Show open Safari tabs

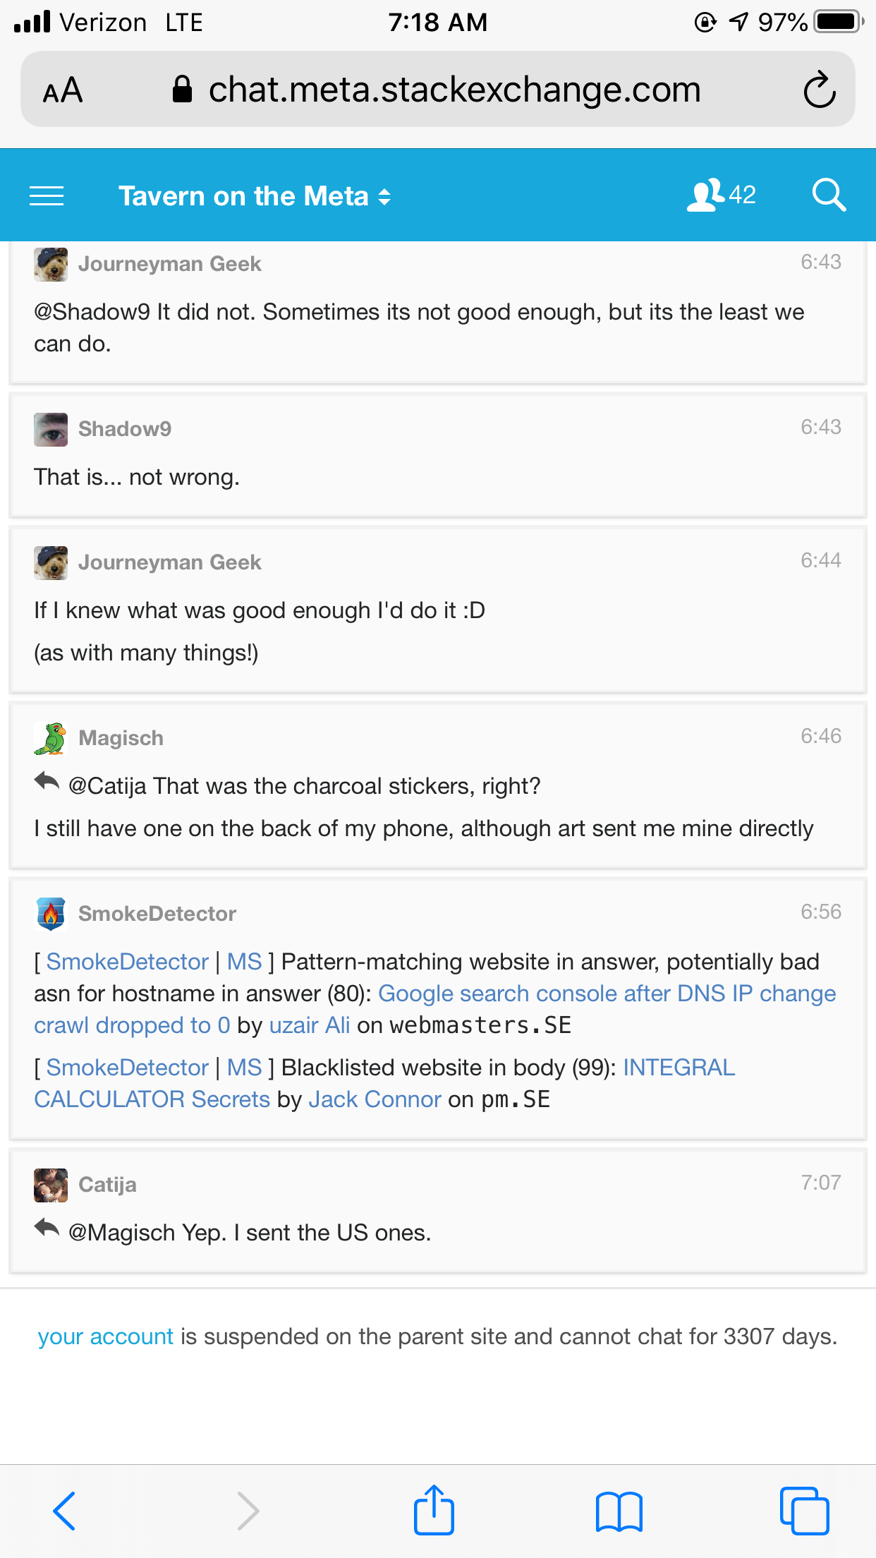click(x=804, y=1511)
